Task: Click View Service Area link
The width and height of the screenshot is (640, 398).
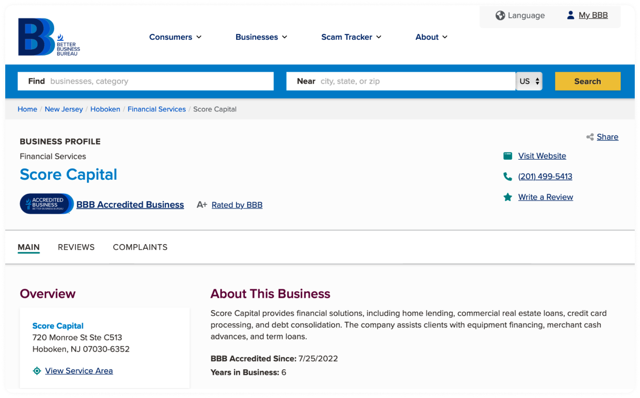Action: coord(79,371)
